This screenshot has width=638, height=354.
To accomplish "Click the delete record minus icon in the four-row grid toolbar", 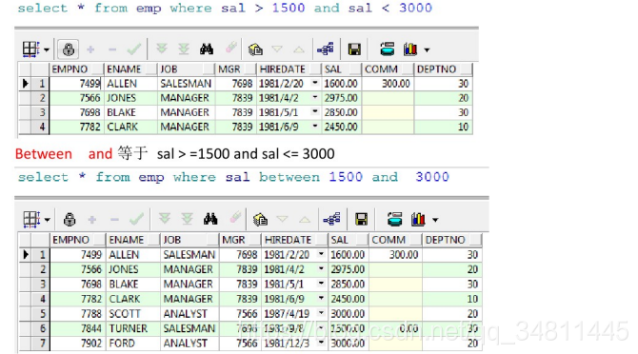I will pos(112,50).
